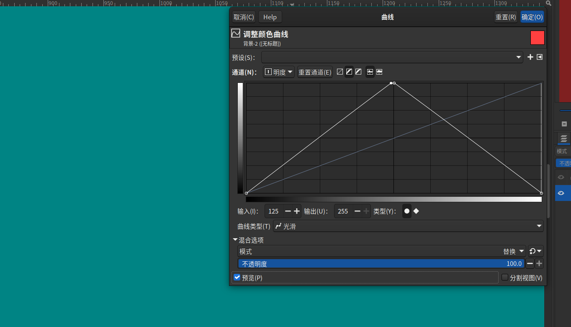Viewport: 571px width, 327px height.
Task: Switch to logarithmic histogram icon
Action: point(379,72)
